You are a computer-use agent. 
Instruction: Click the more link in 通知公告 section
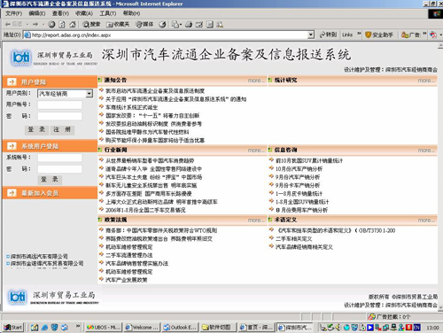point(256,81)
